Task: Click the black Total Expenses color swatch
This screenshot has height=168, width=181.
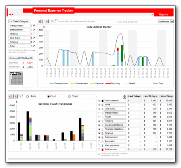Action: (102, 101)
